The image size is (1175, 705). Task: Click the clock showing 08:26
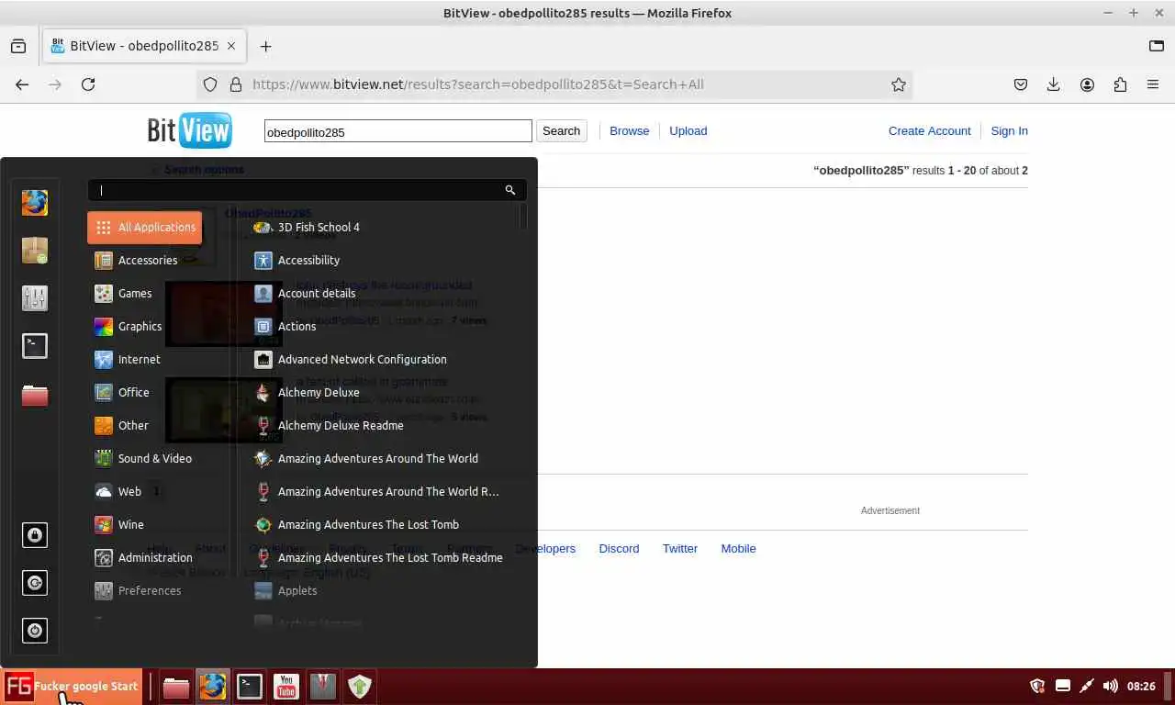tap(1141, 686)
